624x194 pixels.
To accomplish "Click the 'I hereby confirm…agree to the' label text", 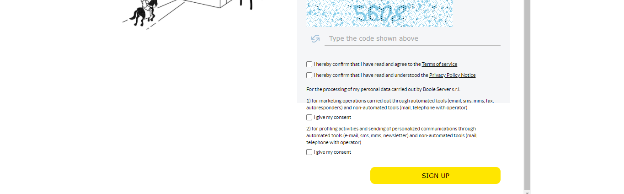I will [x=367, y=64].
